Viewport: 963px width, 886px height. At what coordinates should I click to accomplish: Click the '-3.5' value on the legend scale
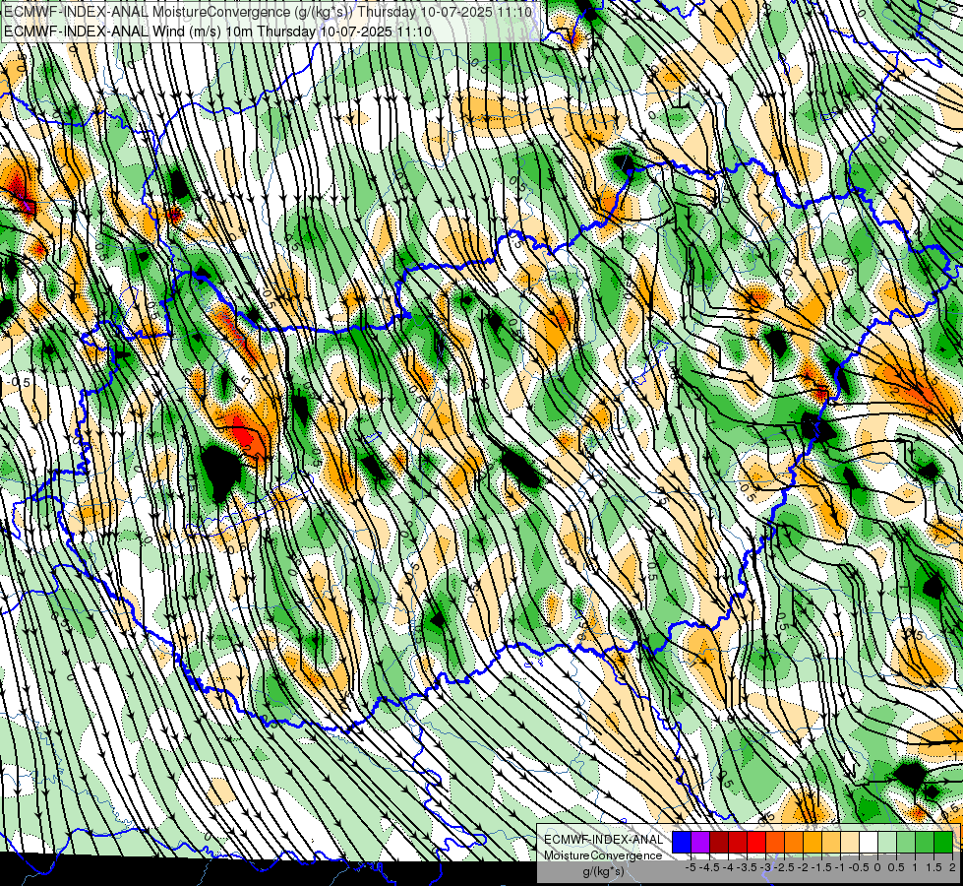[x=747, y=867]
